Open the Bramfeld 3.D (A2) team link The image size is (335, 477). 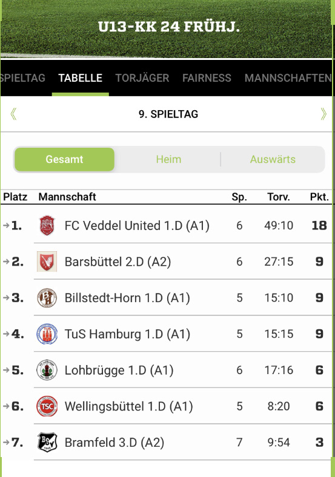click(114, 442)
